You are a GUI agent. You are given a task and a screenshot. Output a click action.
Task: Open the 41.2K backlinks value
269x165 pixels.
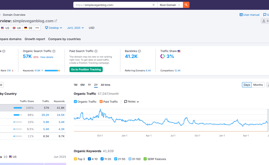pyautogui.click(x=131, y=56)
